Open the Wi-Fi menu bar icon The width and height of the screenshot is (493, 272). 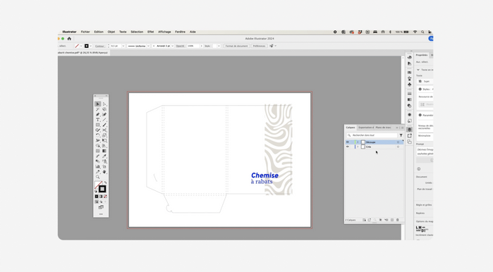pos(415,32)
